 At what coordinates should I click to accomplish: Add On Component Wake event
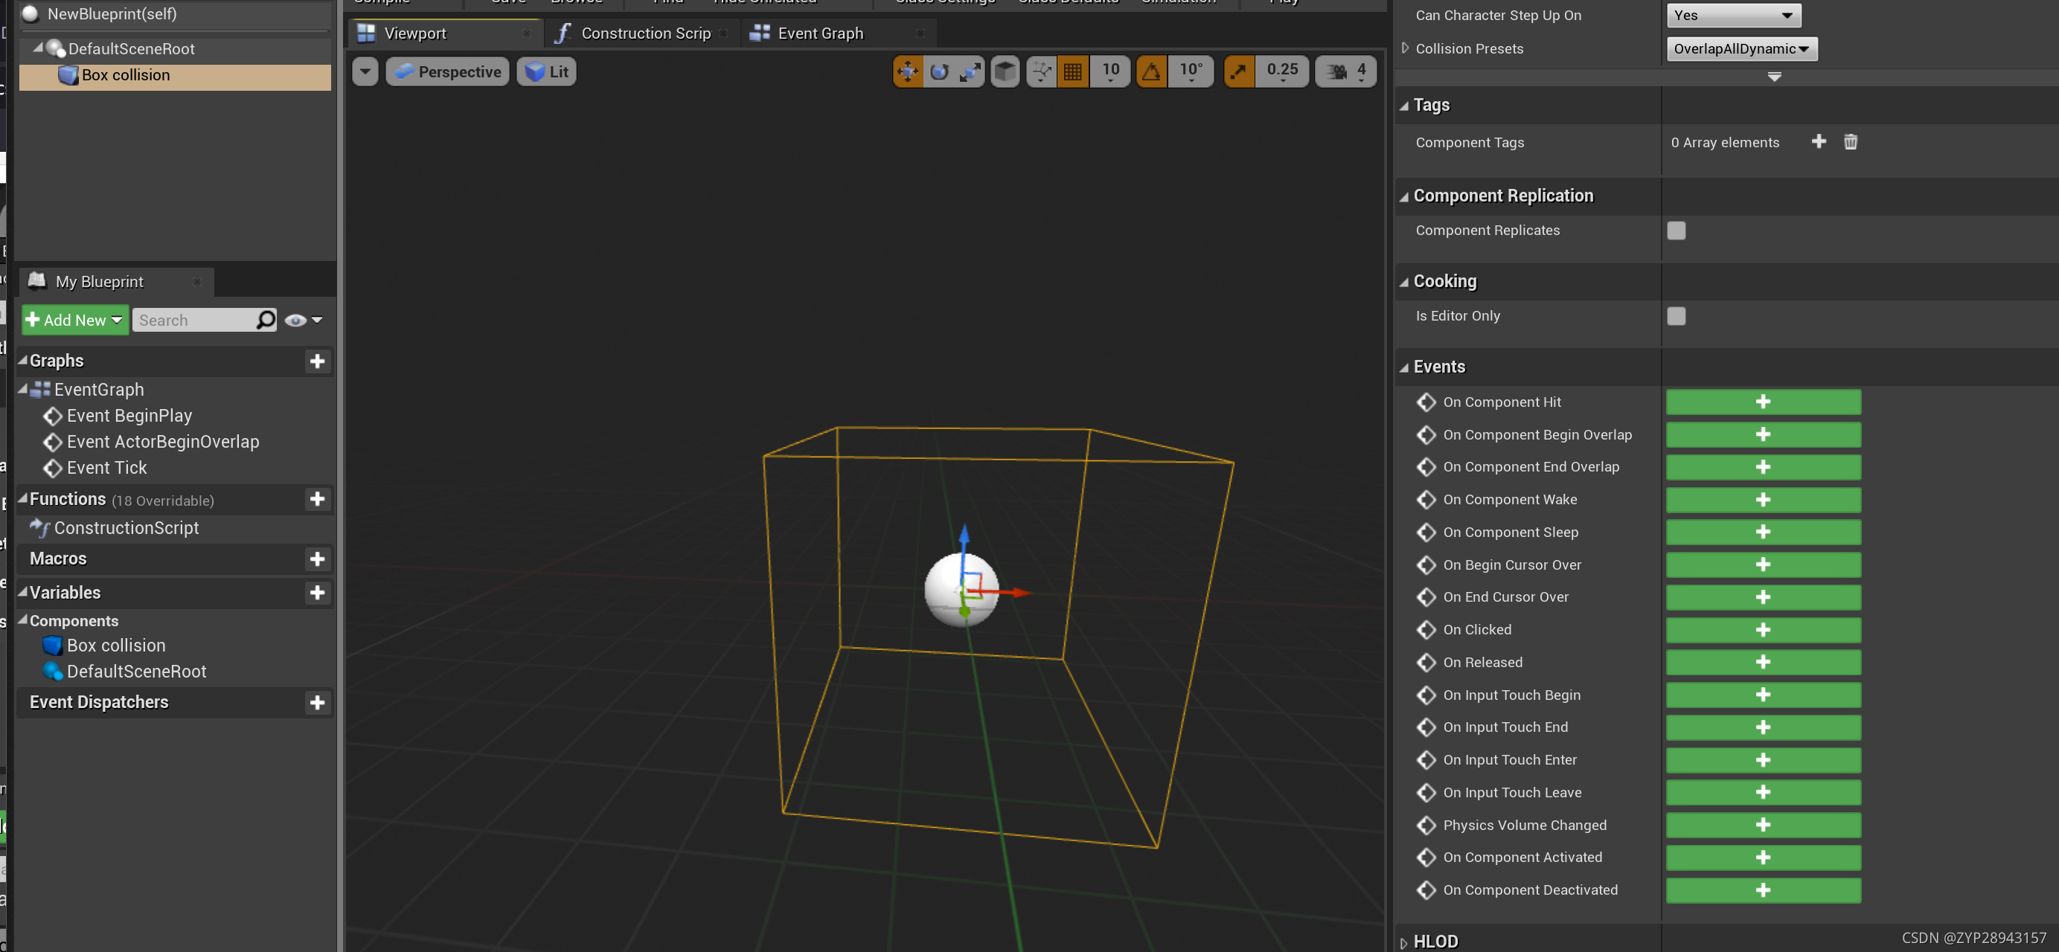(x=1764, y=500)
